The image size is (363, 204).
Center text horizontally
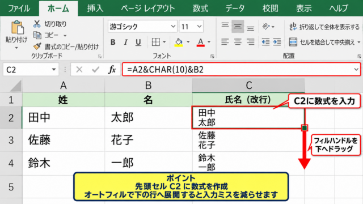coord(238,42)
